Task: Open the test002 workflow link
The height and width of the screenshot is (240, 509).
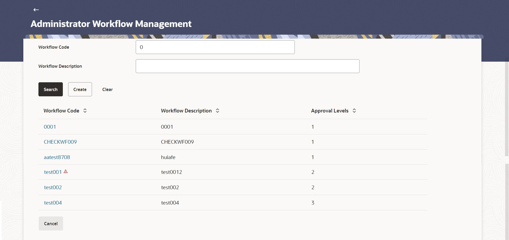Action: click(53, 187)
